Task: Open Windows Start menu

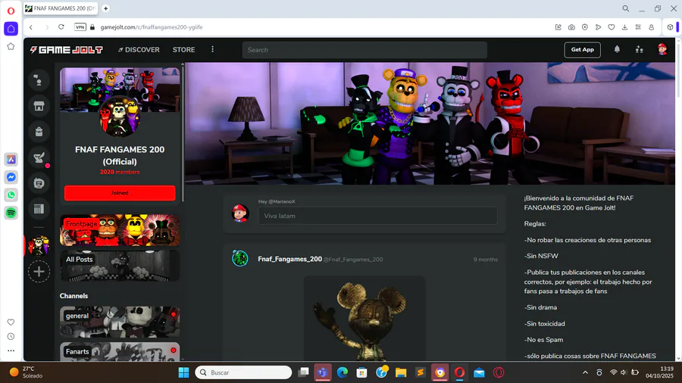Action: [x=183, y=372]
